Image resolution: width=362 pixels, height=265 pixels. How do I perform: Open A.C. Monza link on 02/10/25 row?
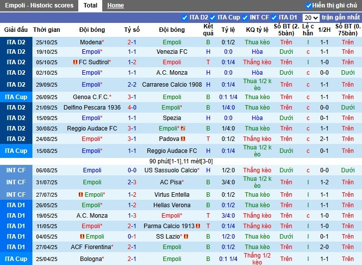coord(172,73)
